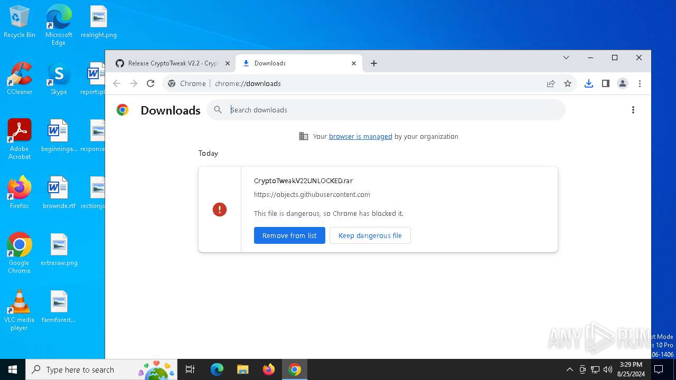This screenshot has width=676, height=380.
Task: Reload the page
Action: 151,83
